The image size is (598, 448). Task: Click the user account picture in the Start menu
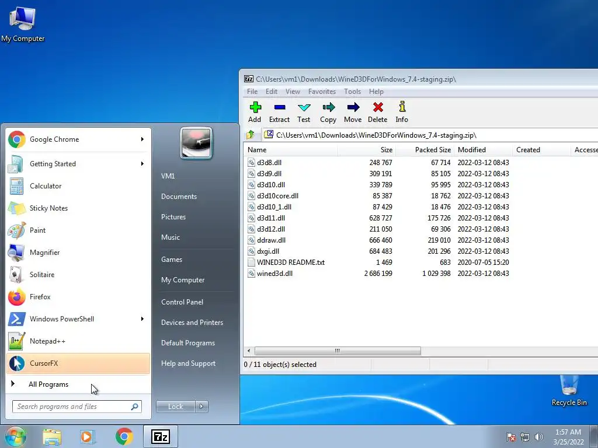pos(196,143)
